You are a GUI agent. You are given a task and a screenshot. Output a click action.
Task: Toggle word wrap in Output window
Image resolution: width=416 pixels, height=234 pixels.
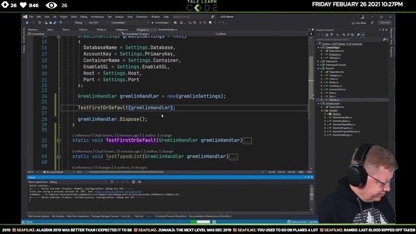click(139, 182)
